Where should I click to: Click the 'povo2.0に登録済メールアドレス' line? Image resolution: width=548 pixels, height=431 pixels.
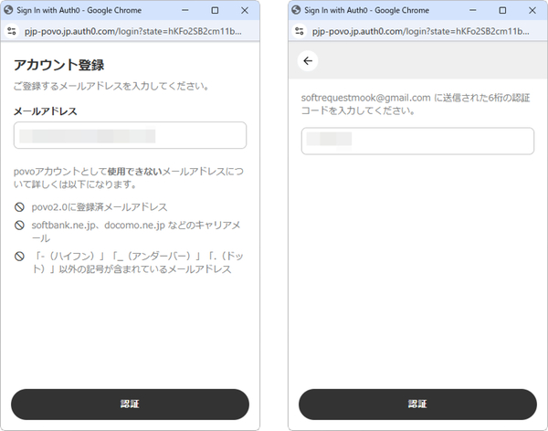100,207
